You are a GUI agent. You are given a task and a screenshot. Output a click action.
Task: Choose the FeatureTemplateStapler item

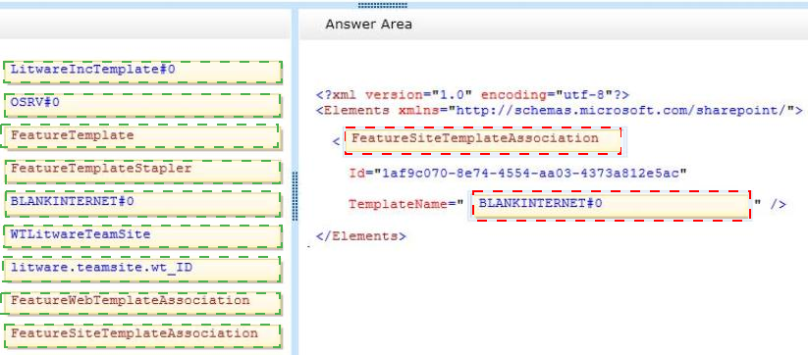pos(142,172)
